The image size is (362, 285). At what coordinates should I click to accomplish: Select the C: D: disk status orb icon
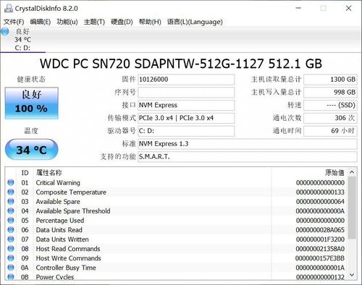[5, 32]
